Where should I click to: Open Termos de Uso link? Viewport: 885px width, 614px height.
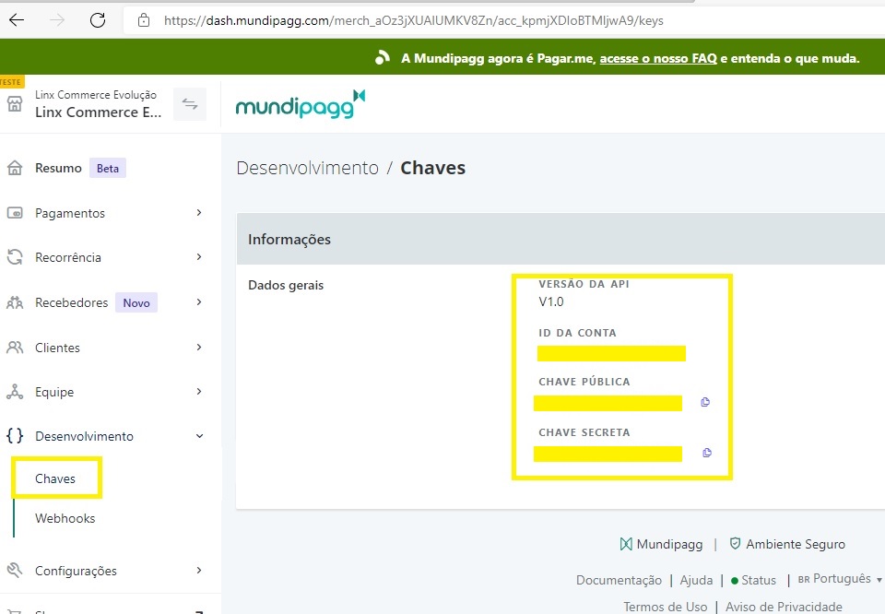[x=666, y=607]
